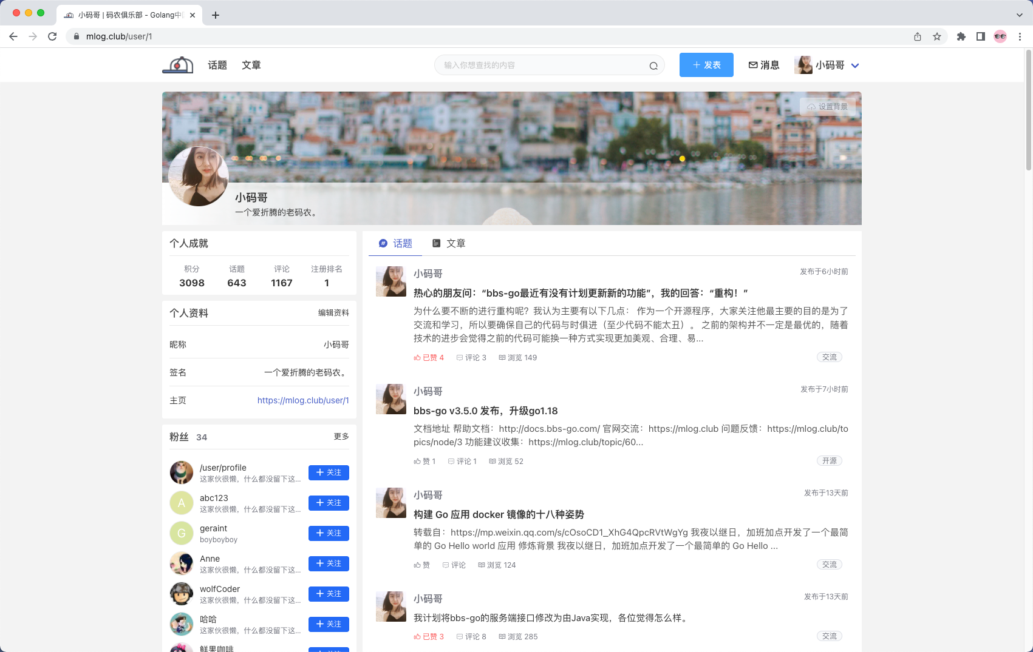
Task: Open comments via 评论 icon on bbs-go v3.5.0 post
Action: pos(451,461)
